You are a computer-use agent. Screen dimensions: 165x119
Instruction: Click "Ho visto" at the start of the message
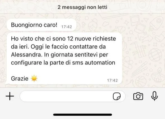(22, 39)
